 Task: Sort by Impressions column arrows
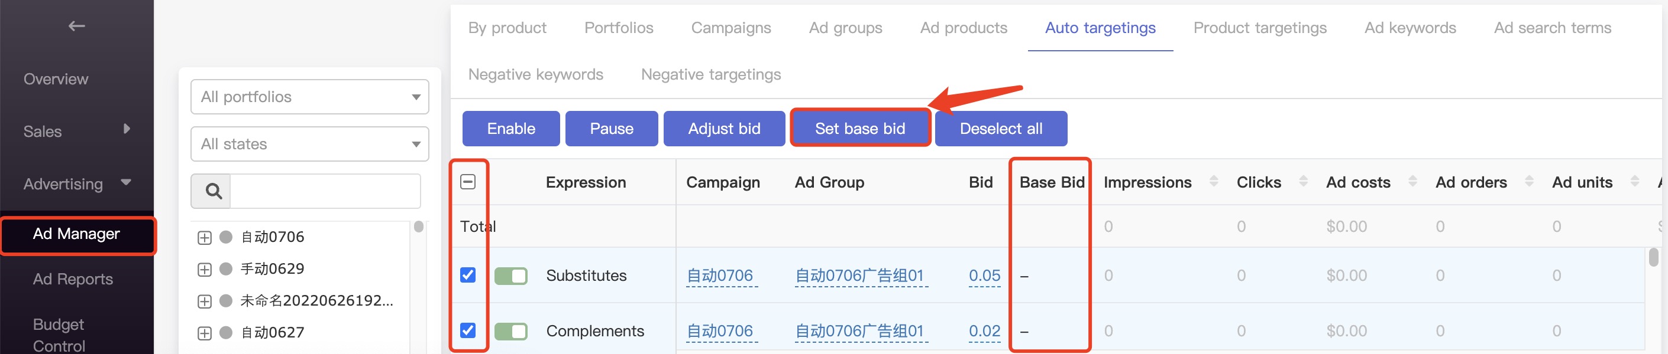point(1214,182)
